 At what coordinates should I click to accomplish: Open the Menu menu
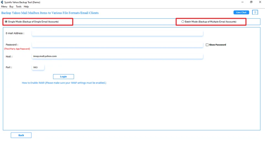(4, 6)
